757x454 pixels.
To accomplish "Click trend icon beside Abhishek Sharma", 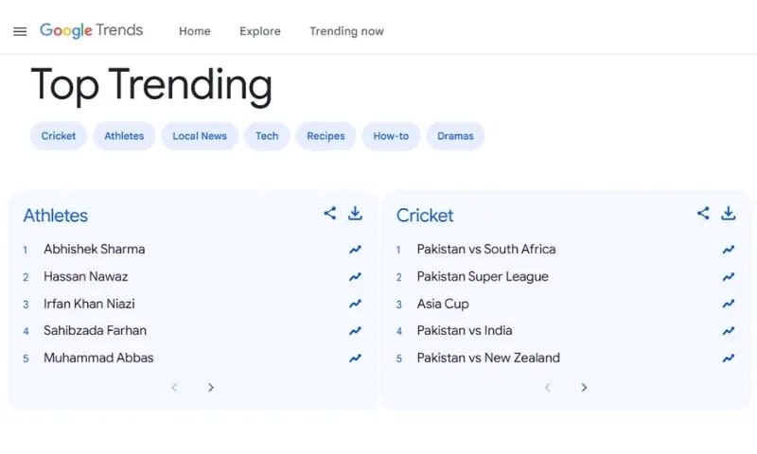I will click(x=355, y=250).
